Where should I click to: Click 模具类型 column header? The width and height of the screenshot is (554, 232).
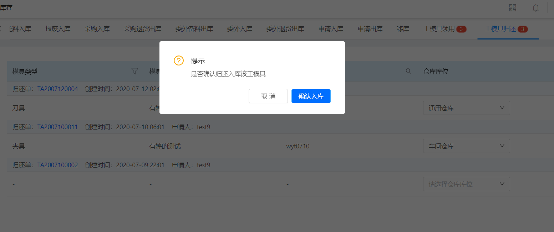pyautogui.click(x=25, y=71)
